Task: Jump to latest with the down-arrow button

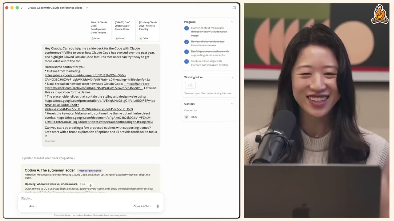Action: point(90,185)
